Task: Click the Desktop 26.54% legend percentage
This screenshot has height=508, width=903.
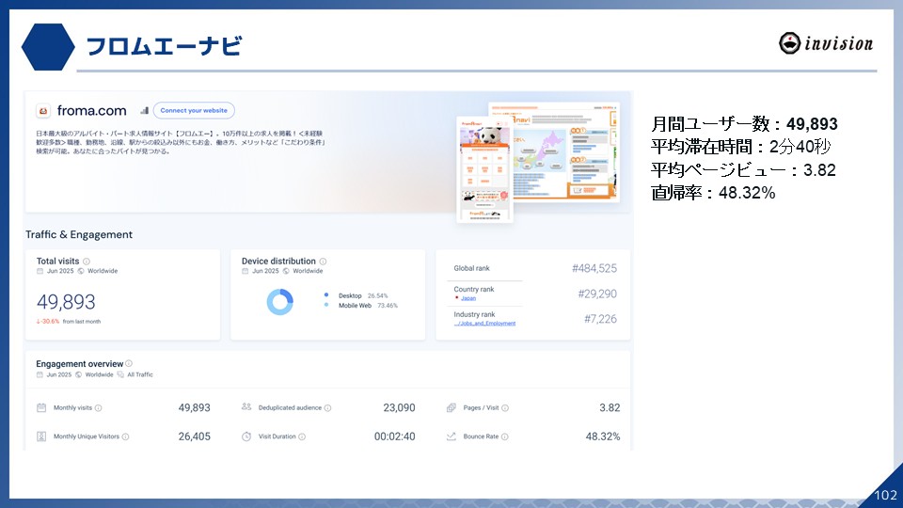Action: [378, 295]
